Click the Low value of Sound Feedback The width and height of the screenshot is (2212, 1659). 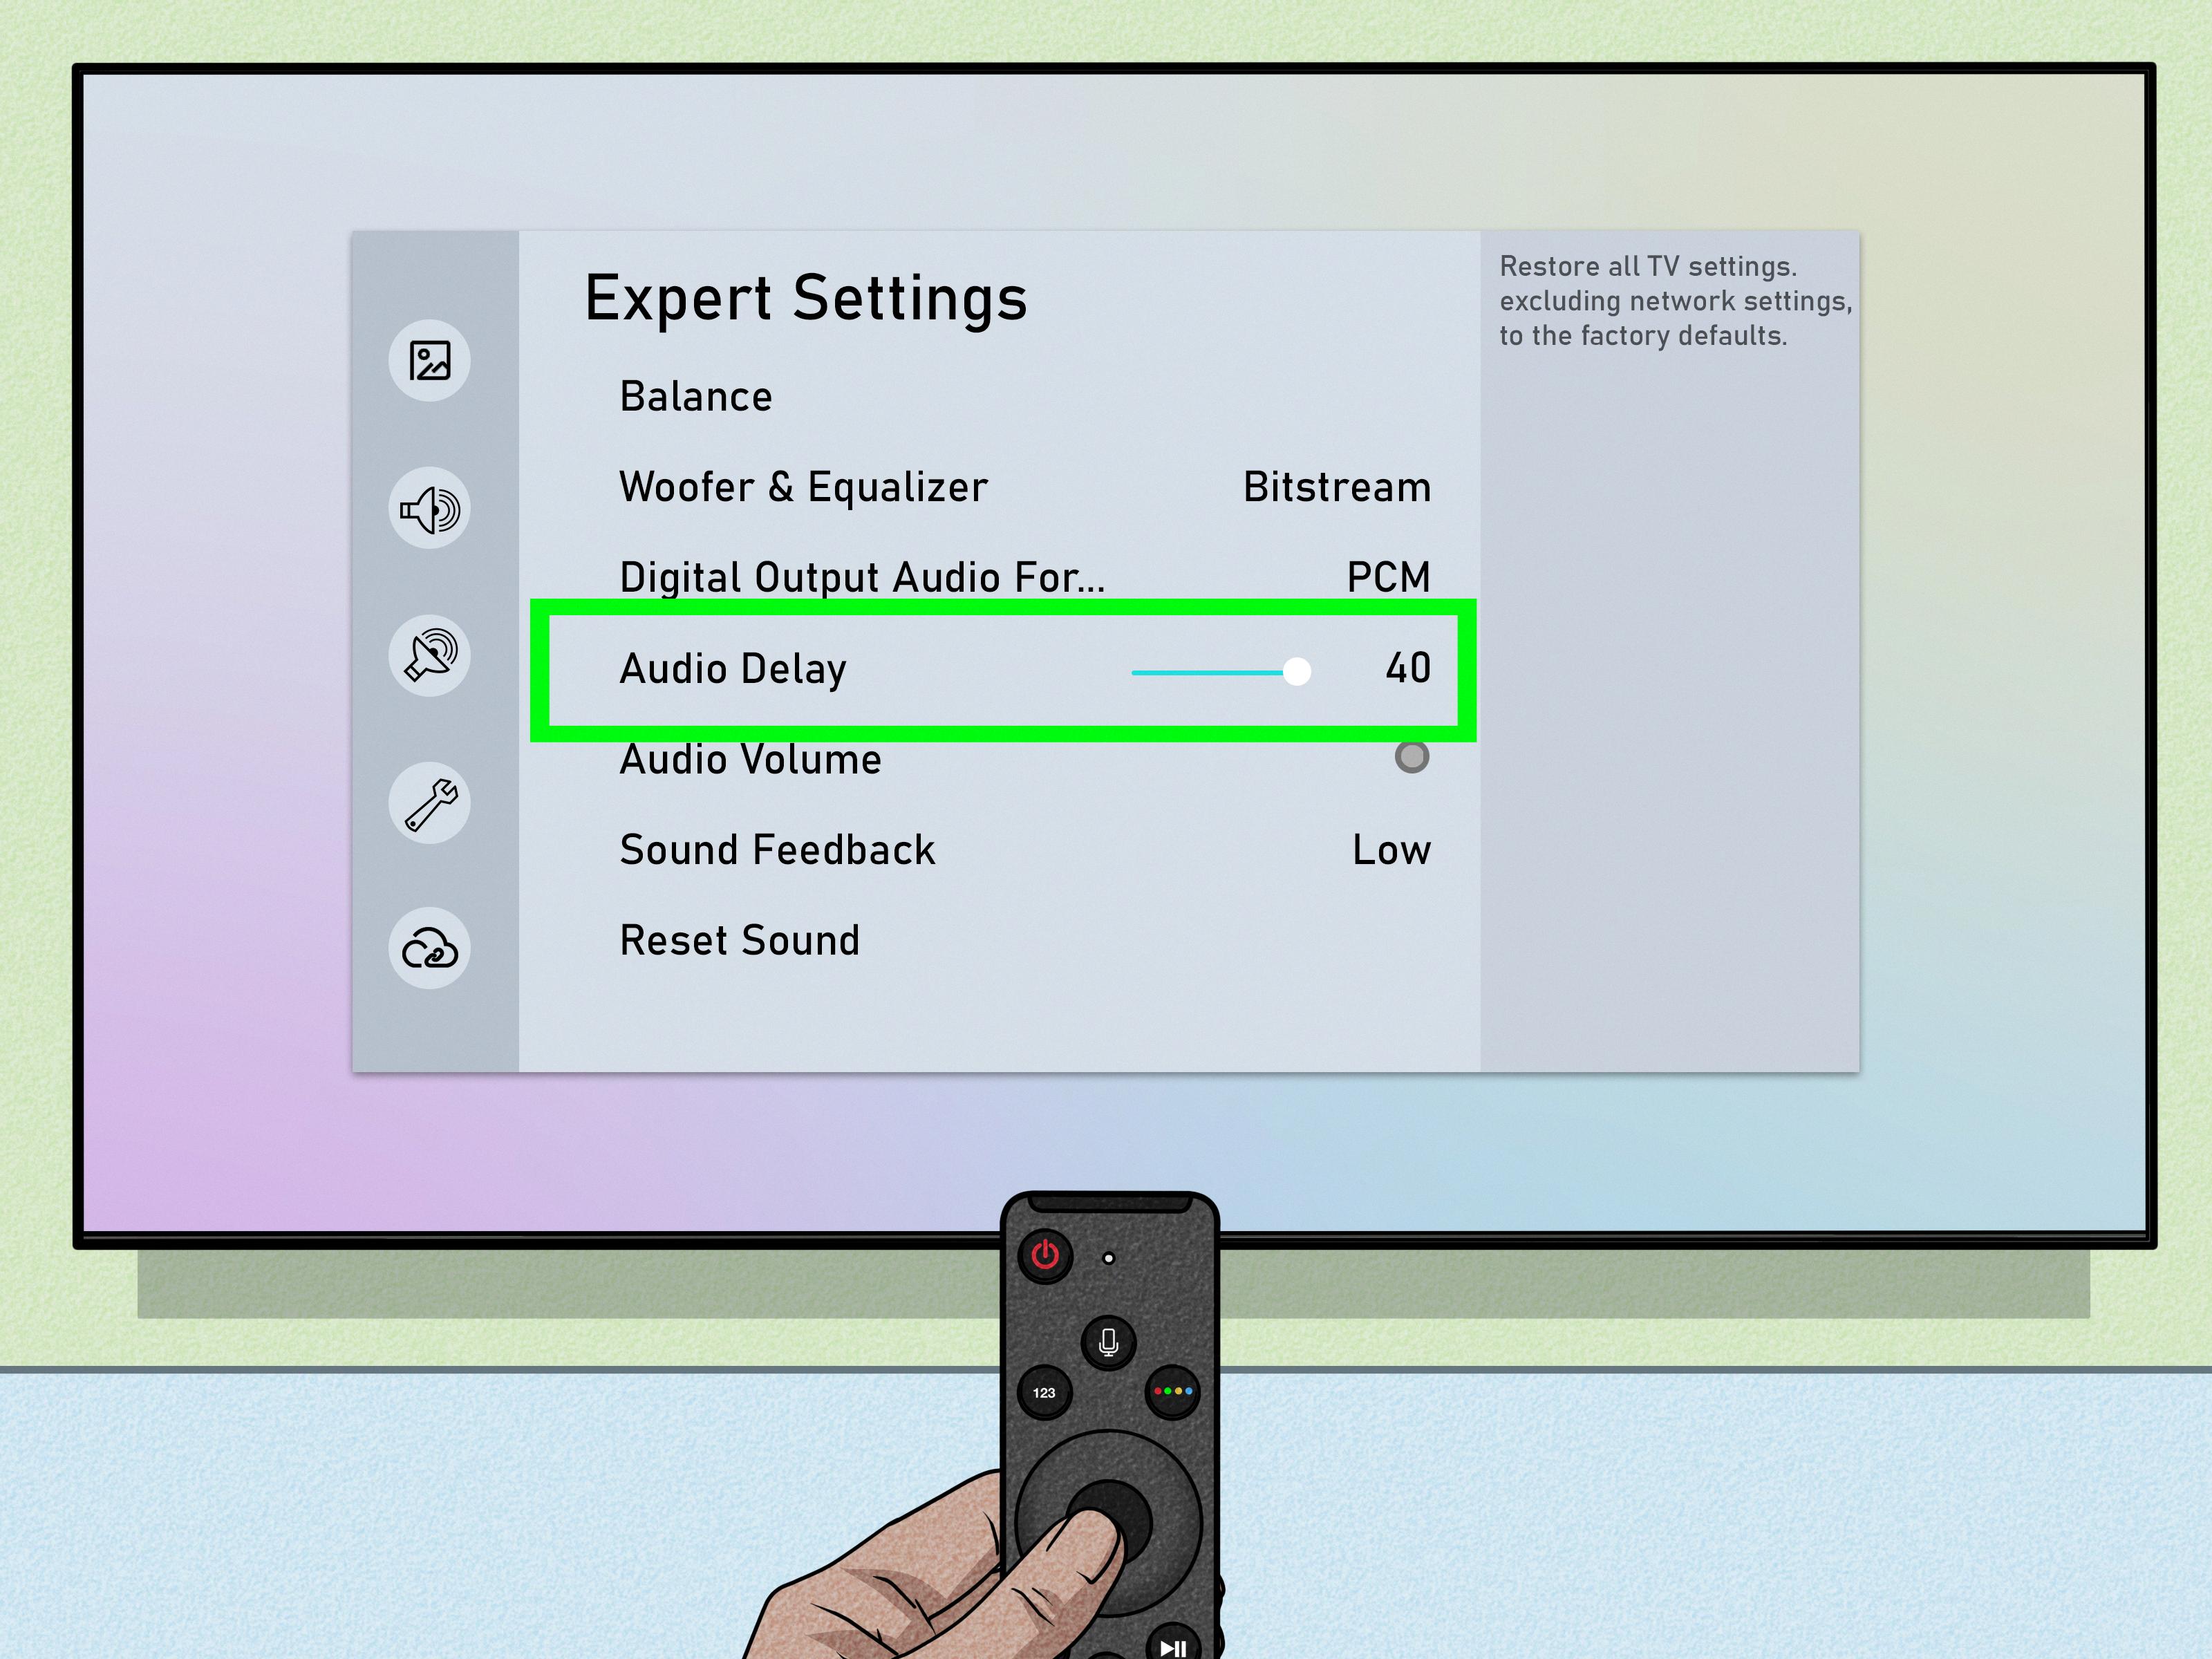coord(1391,850)
